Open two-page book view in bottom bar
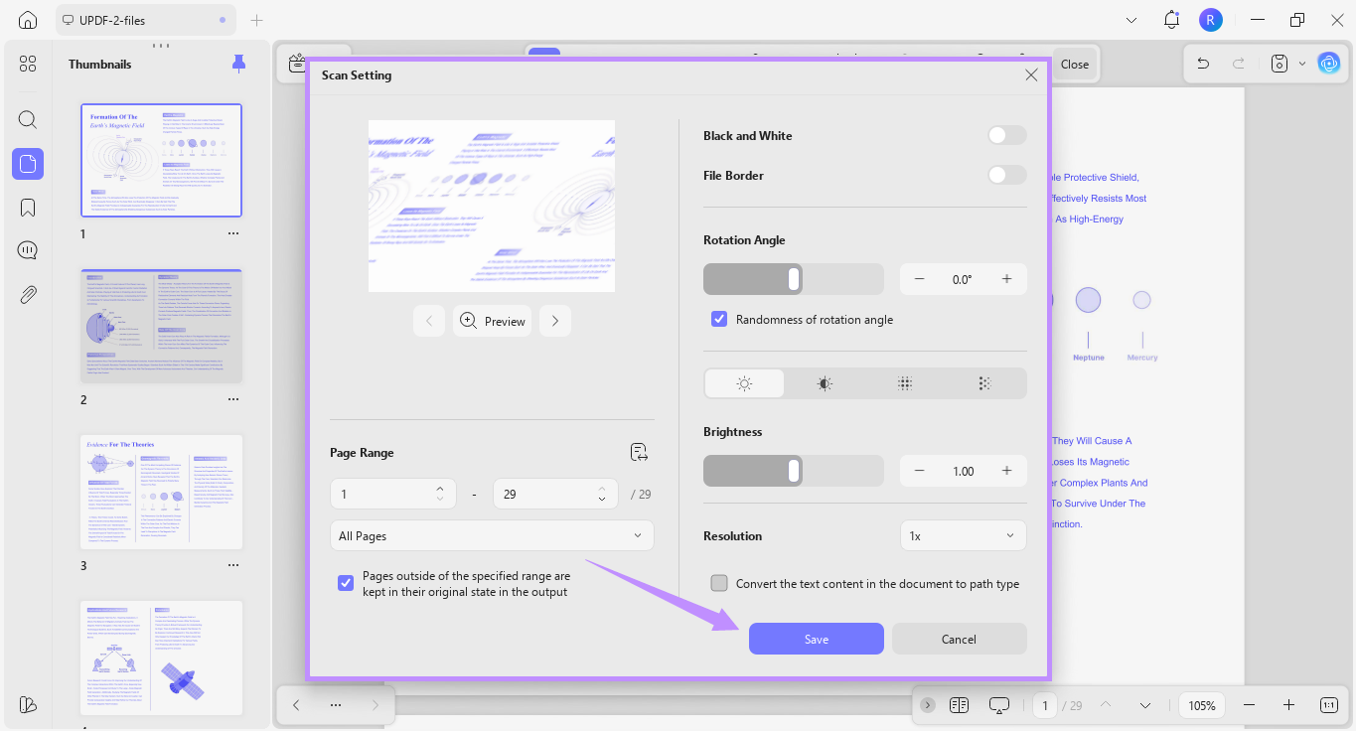Screen dimensions: 1356x731 pyautogui.click(x=958, y=704)
